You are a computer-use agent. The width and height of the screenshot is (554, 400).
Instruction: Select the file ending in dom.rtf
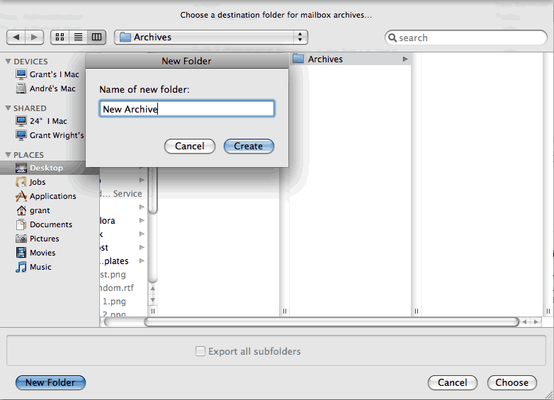point(117,287)
